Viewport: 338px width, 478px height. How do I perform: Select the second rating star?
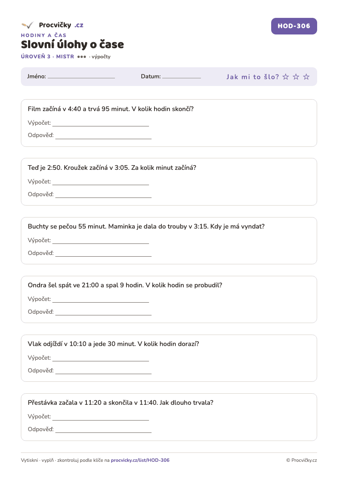(x=296, y=77)
